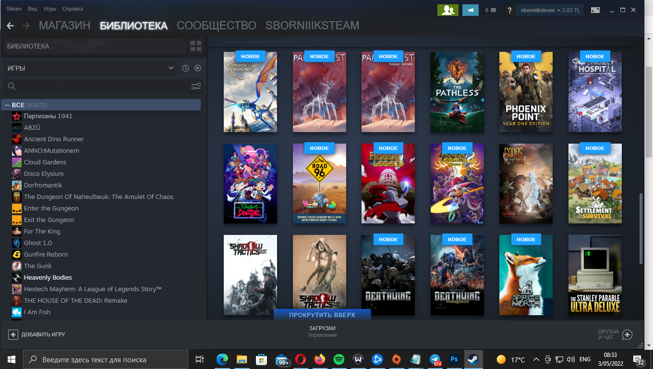Toggle Big Picture mode icon
653x369 pixels.
click(x=595, y=10)
